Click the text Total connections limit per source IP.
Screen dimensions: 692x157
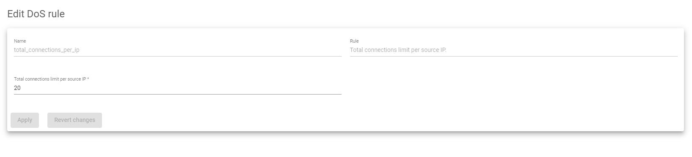(398, 50)
